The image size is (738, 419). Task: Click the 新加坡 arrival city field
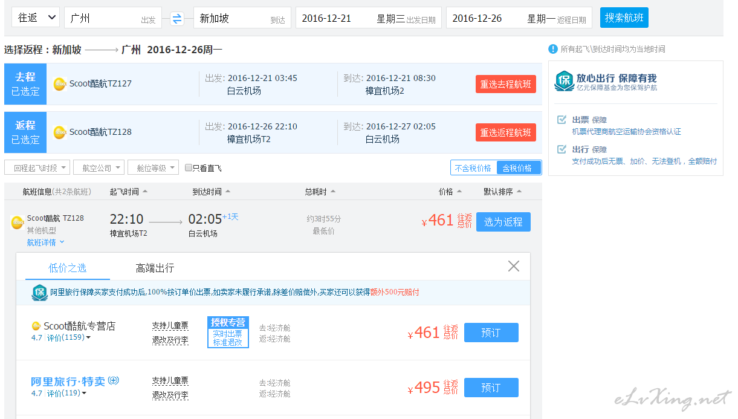pos(242,18)
